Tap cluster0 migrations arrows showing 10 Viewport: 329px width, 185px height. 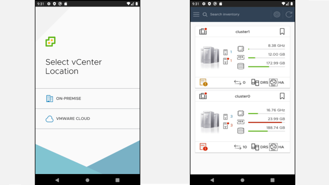238,147
